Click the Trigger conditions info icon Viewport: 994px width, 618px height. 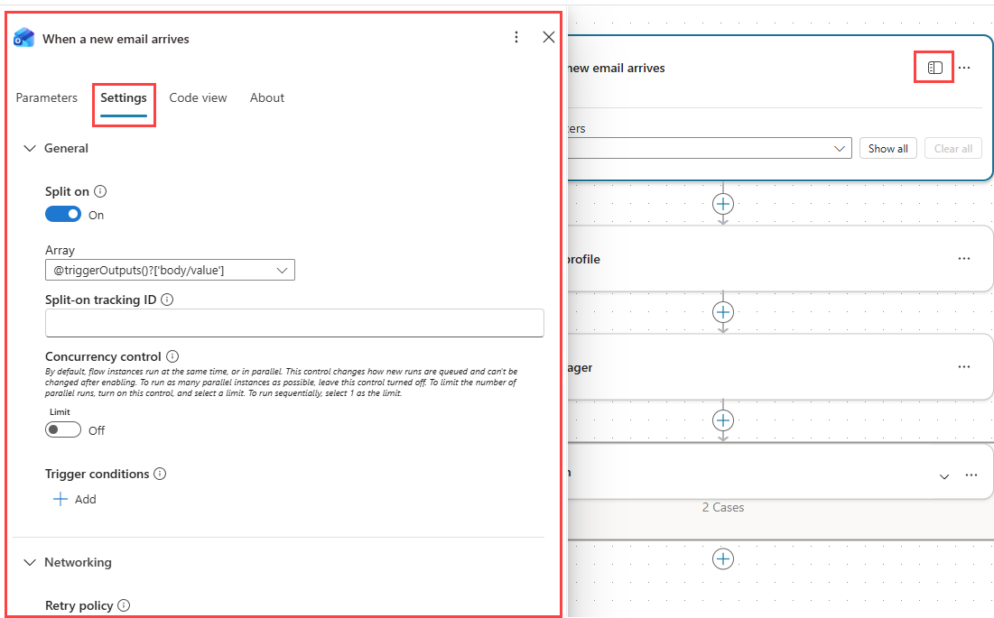[160, 474]
